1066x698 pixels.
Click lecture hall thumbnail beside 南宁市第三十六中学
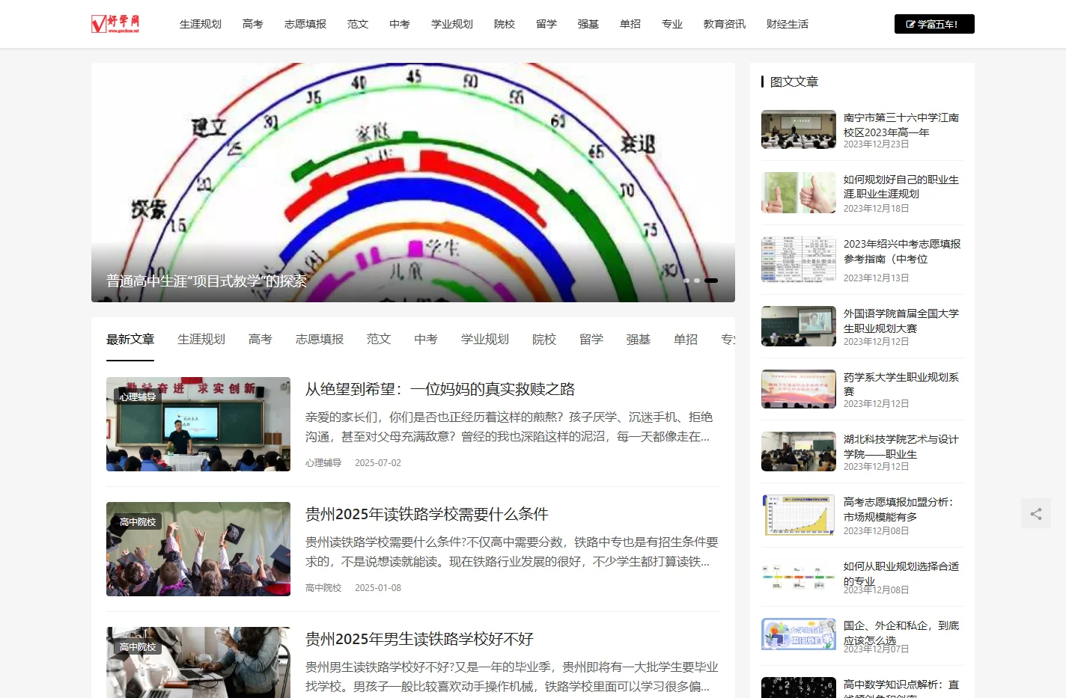[x=799, y=129]
